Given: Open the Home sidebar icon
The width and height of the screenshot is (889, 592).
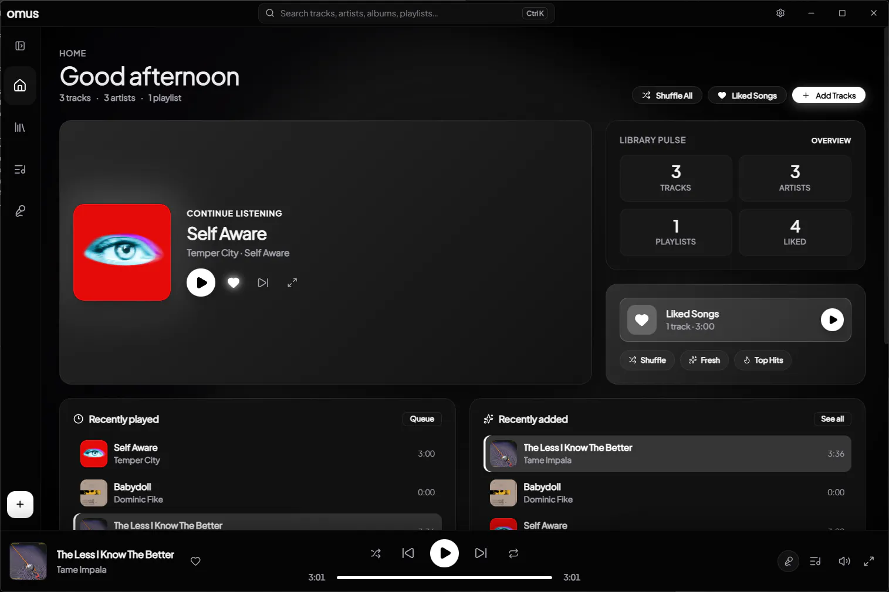Looking at the screenshot, I should (20, 86).
